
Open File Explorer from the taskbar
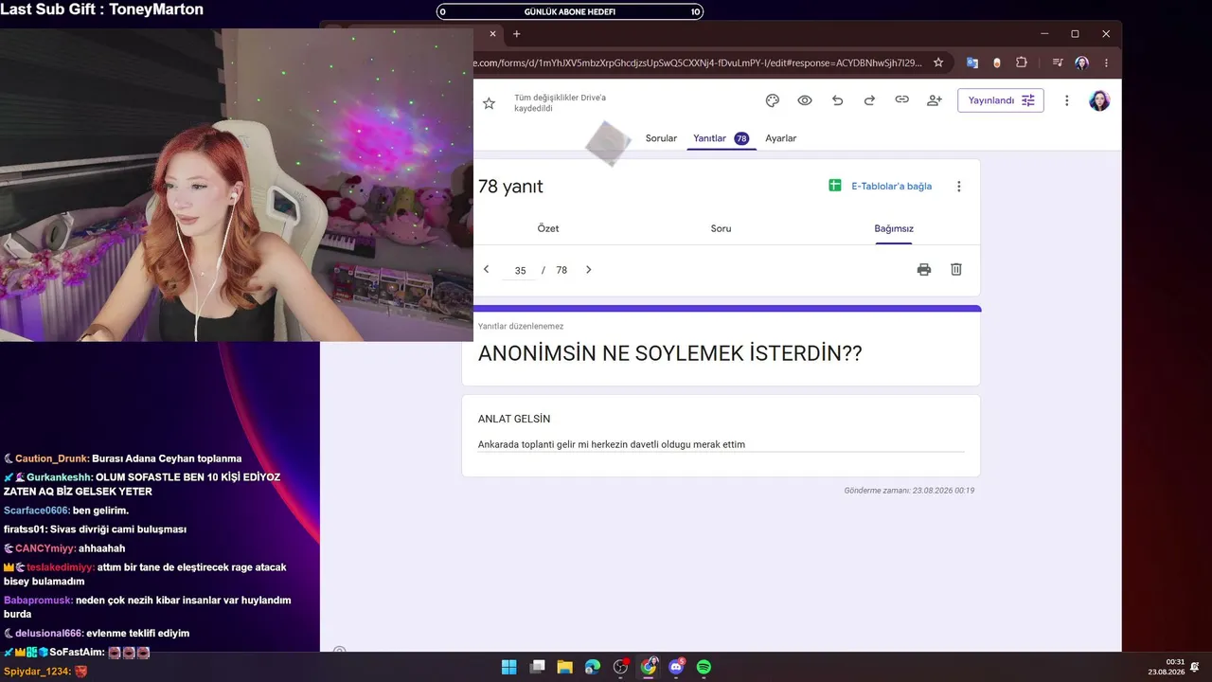click(x=564, y=667)
